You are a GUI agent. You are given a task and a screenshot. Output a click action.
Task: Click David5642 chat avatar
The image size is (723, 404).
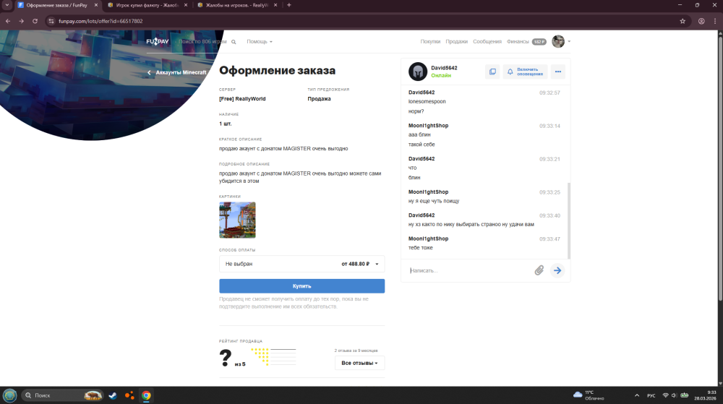418,72
